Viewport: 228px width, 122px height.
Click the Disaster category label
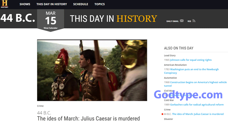click(x=168, y=119)
